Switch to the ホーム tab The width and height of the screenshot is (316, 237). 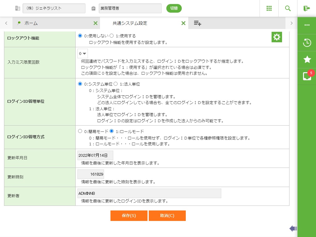click(x=31, y=23)
